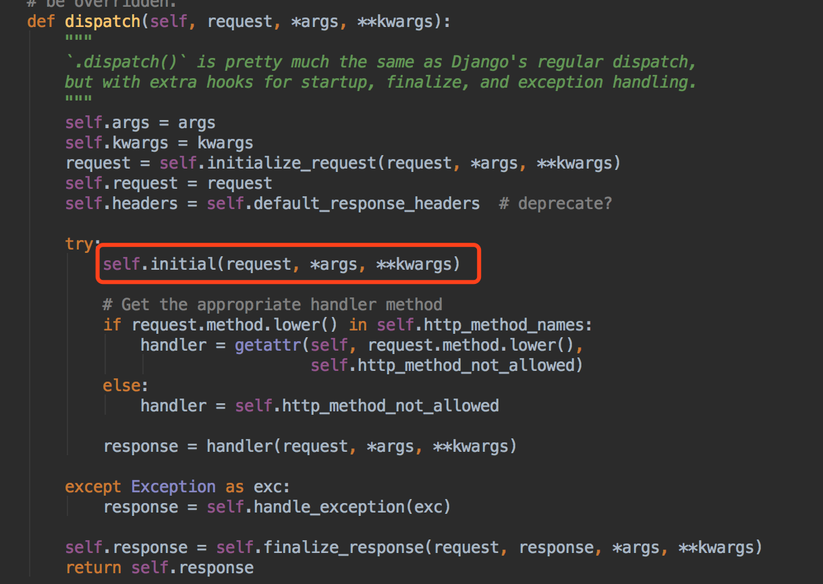Click docstring line starting with `.dispatch()`
The width and height of the screenshot is (823, 584).
click(x=380, y=62)
